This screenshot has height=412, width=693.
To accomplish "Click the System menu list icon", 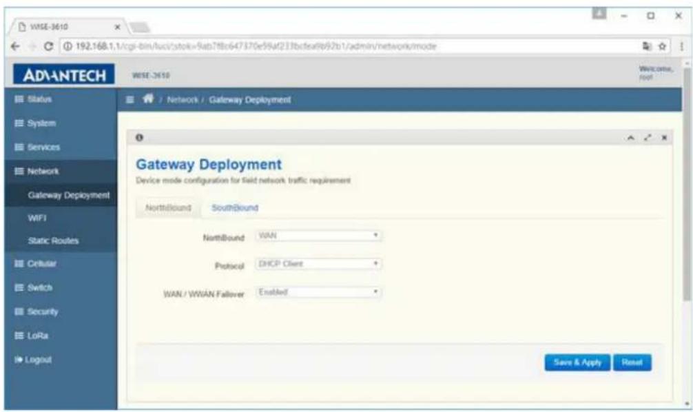I will pos(19,123).
